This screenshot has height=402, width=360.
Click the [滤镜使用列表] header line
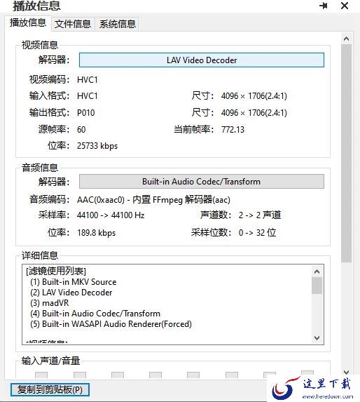(56, 271)
